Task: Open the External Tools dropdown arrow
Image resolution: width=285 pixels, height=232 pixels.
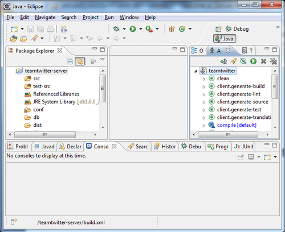Action: coord(157,29)
